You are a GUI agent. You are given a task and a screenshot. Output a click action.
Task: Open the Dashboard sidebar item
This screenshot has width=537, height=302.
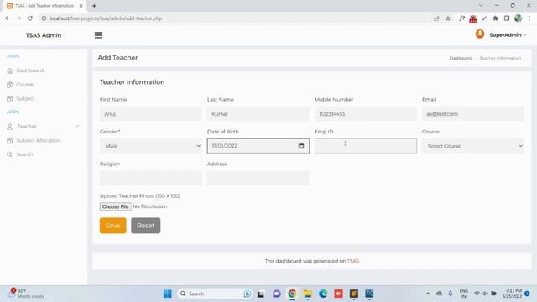click(30, 70)
